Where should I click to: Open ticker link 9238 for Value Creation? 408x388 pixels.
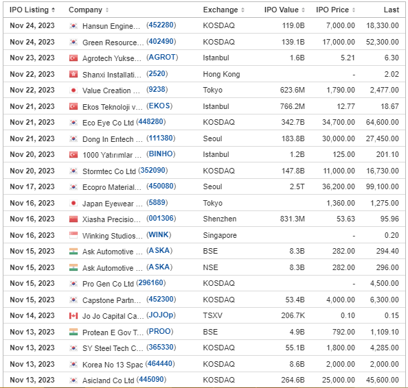pos(157,89)
